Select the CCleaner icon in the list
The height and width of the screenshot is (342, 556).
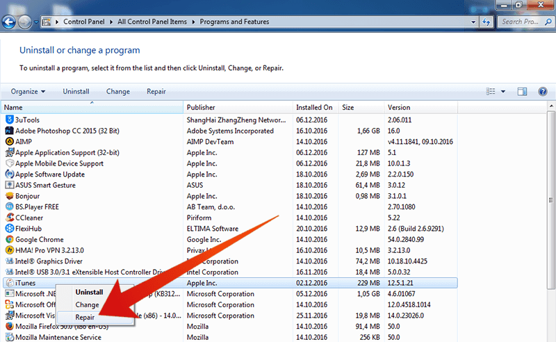[10, 218]
